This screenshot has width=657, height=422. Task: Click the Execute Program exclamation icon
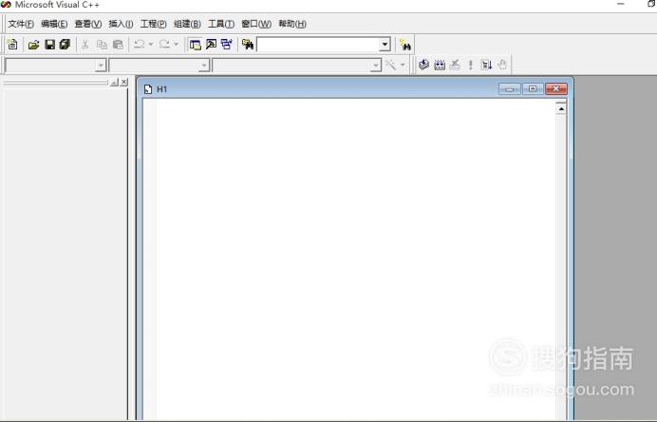(471, 65)
